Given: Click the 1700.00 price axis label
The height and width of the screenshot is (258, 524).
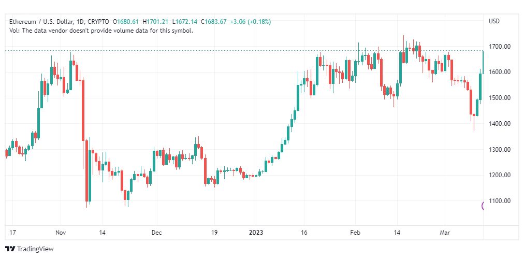Looking at the screenshot, I should [x=500, y=47].
